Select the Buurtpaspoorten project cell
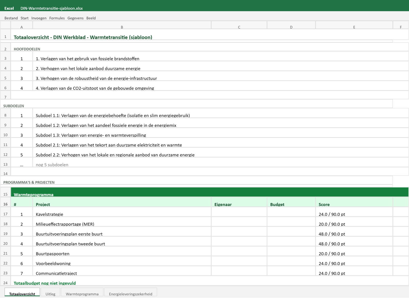 pos(122,251)
